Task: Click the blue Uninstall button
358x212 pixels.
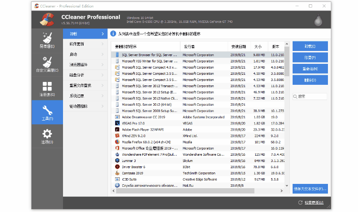Action: [310, 46]
